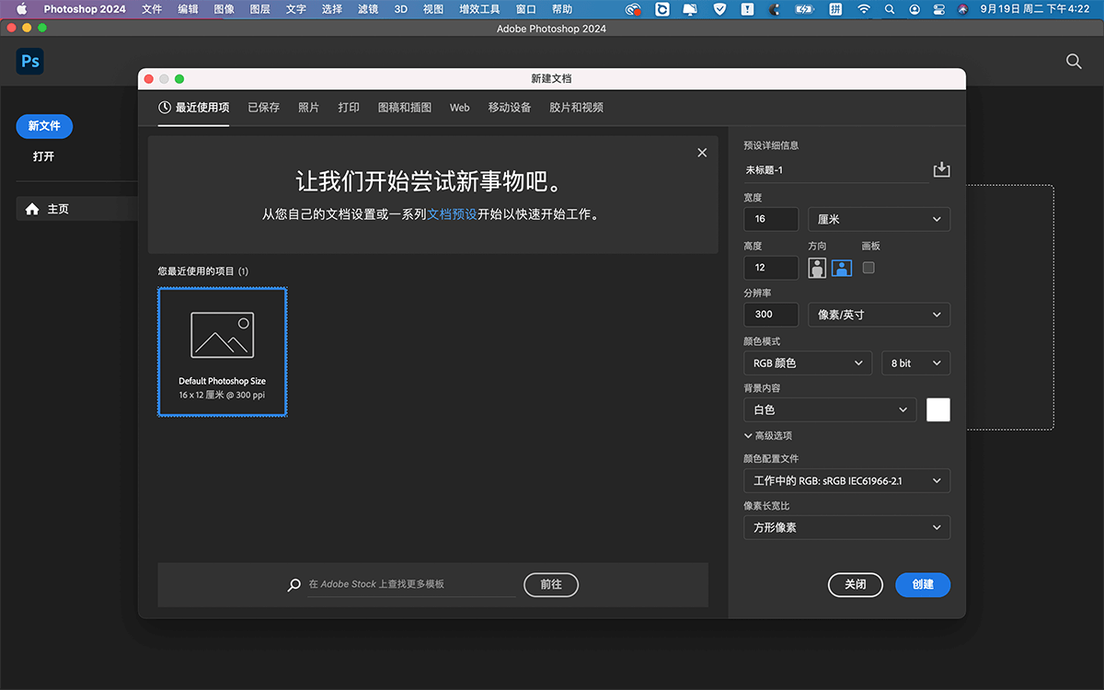The height and width of the screenshot is (690, 1104).
Task: Open the search magnifier in Photoshop home
Action: coord(1074,62)
